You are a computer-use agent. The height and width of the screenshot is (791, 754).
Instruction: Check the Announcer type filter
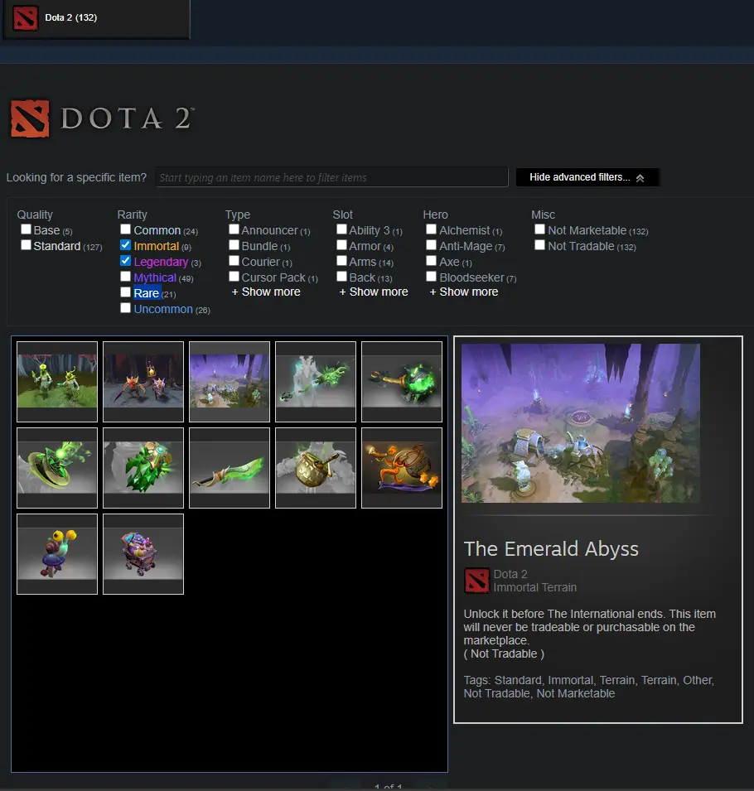coord(234,229)
